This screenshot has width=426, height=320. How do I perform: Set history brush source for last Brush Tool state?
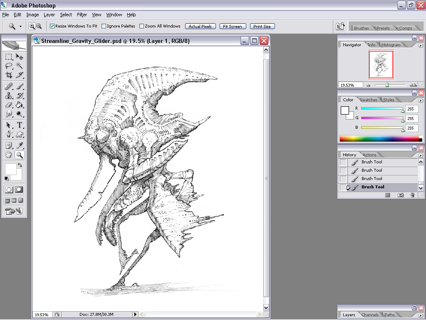[x=343, y=187]
